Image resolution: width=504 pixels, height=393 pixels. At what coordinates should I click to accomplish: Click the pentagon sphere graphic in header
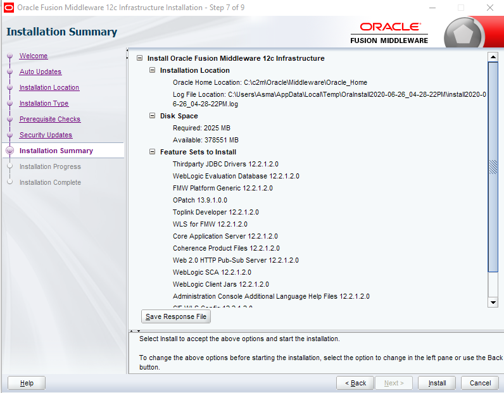click(x=463, y=34)
